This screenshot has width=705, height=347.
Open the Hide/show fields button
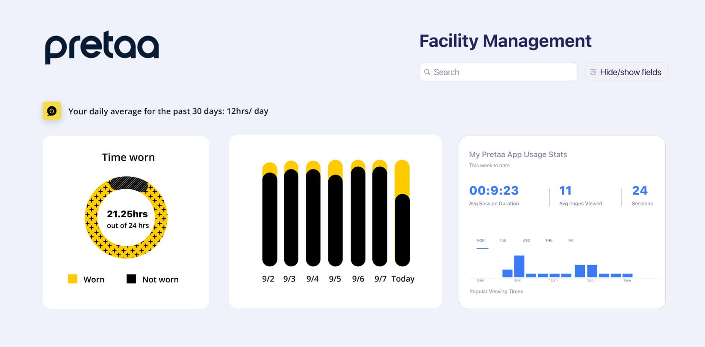[626, 72]
